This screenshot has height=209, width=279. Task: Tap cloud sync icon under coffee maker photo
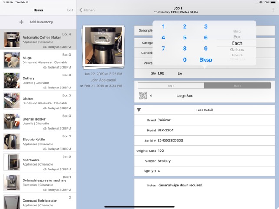tap(82, 86)
